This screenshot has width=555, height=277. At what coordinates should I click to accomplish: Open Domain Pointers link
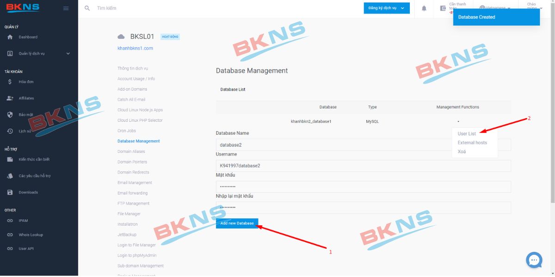pos(132,162)
